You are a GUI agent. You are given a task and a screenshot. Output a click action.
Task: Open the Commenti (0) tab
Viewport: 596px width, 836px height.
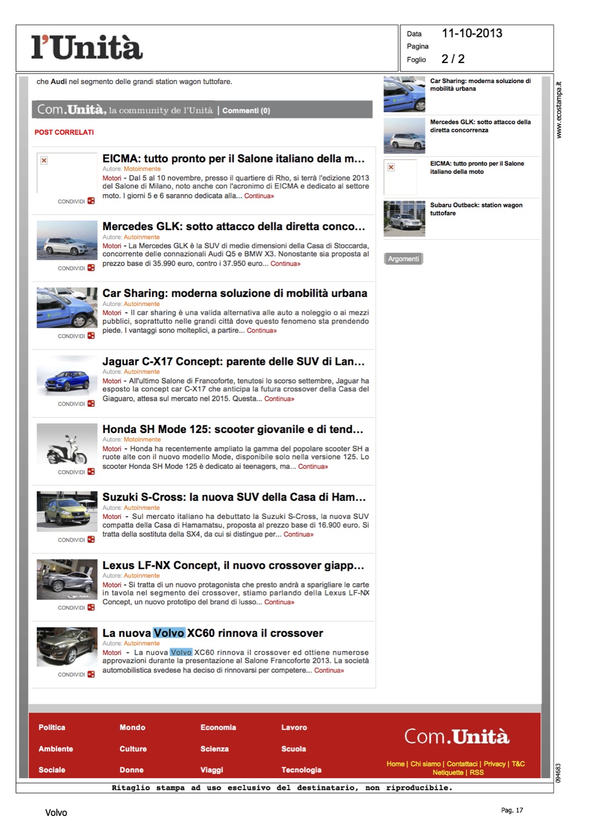[x=246, y=110]
